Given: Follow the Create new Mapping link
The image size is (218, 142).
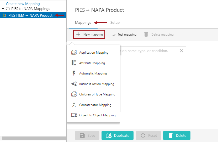Looking at the screenshot, I should 23,4.
